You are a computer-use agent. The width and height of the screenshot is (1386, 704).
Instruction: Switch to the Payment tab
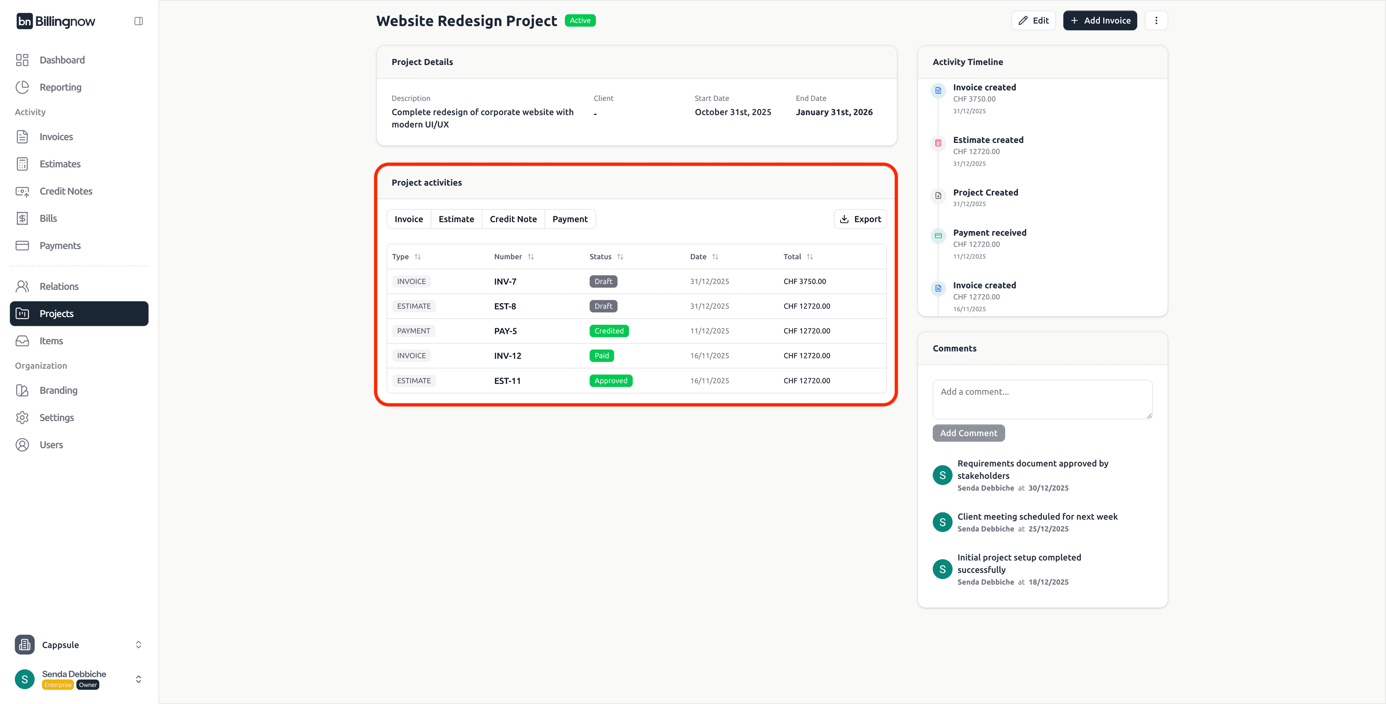click(570, 219)
